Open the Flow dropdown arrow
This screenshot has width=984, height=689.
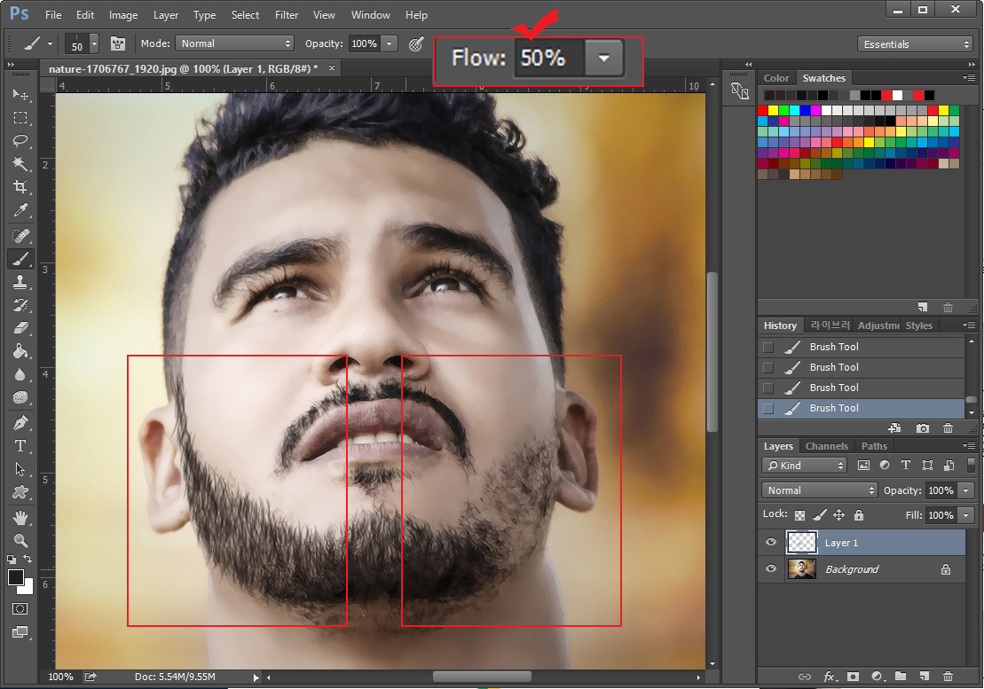pos(603,59)
